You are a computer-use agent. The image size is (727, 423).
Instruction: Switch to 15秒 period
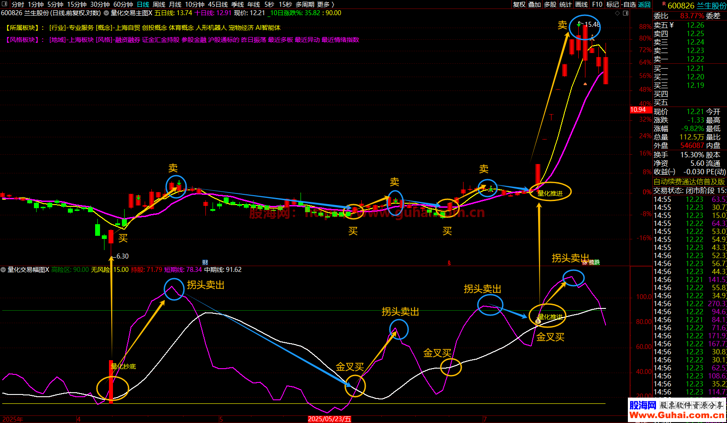pos(285,4)
